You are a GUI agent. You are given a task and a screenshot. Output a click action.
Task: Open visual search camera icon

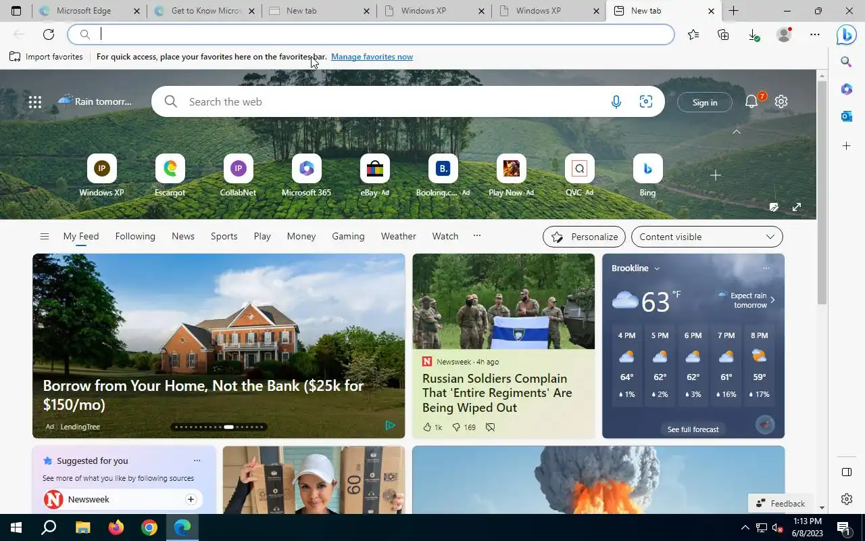(x=646, y=102)
